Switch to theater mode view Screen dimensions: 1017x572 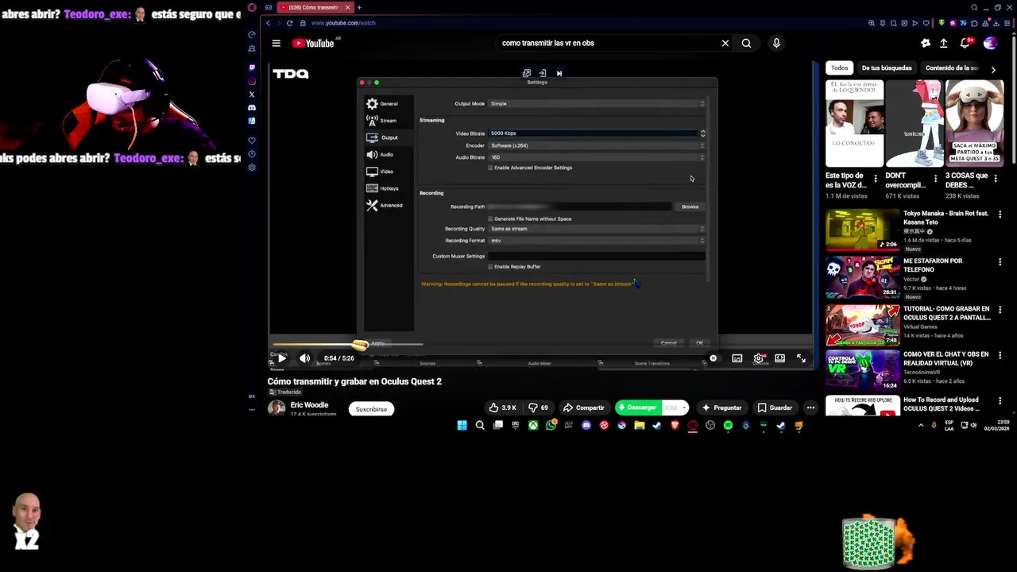point(779,358)
